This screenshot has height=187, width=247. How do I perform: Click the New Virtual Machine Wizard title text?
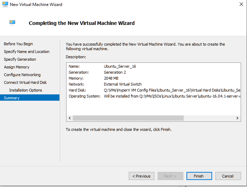[36, 5]
